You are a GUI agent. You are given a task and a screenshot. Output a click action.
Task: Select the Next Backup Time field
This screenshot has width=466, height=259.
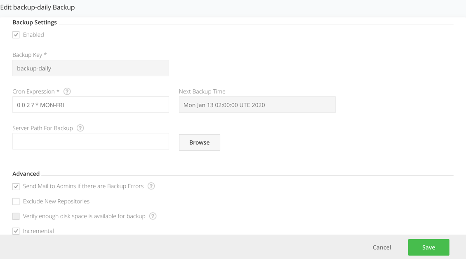tap(257, 105)
